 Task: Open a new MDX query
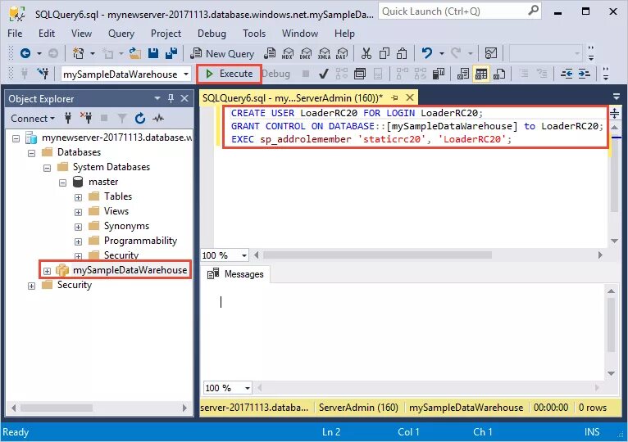(288, 53)
